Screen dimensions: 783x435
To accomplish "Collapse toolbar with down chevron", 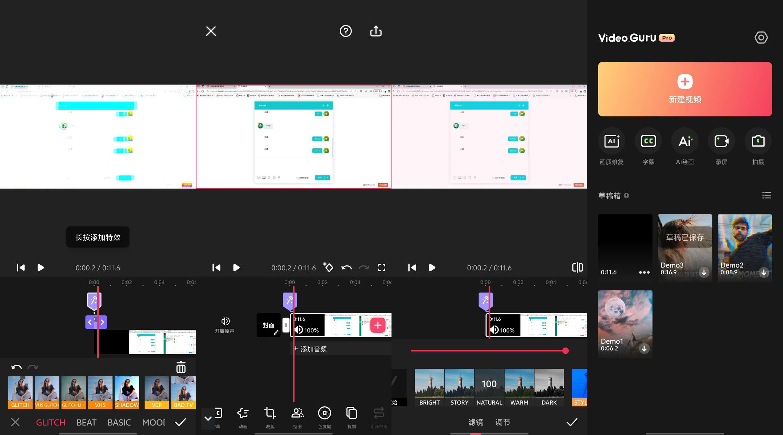I will [x=208, y=418].
